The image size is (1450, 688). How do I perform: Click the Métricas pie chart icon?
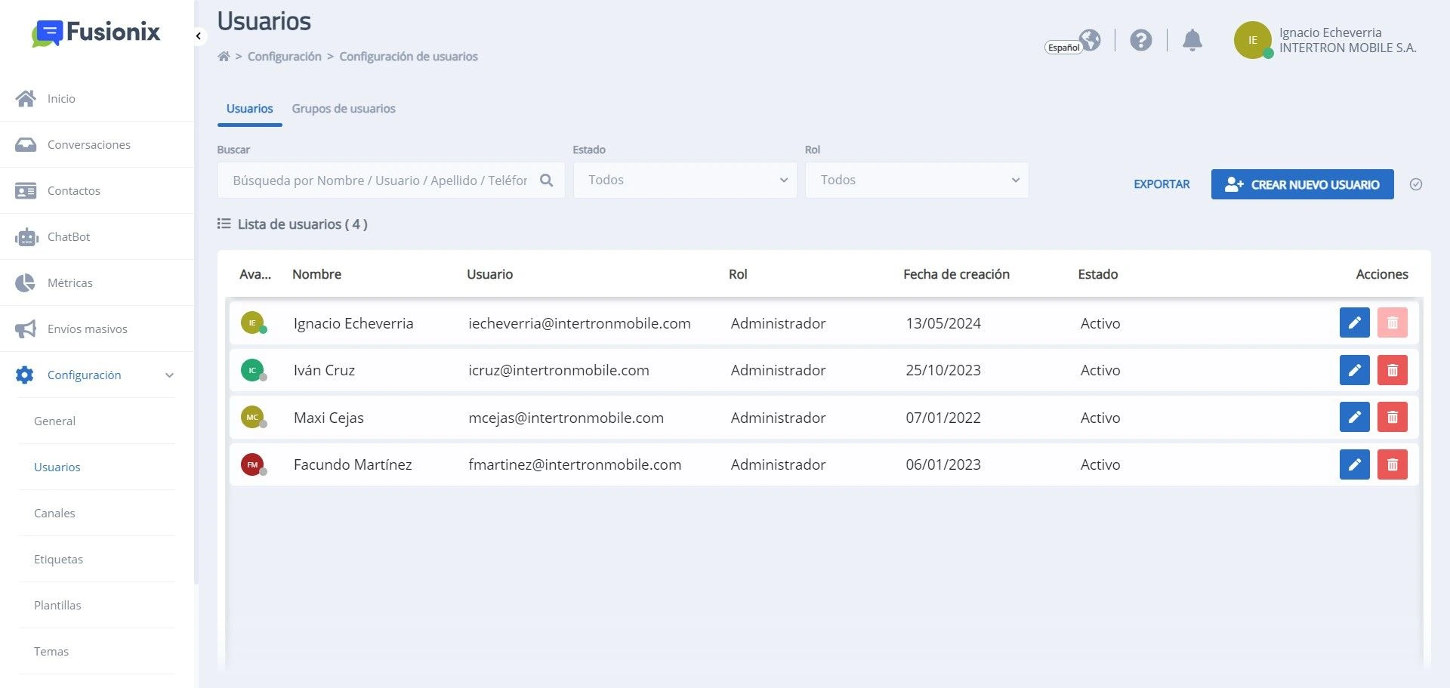(25, 283)
